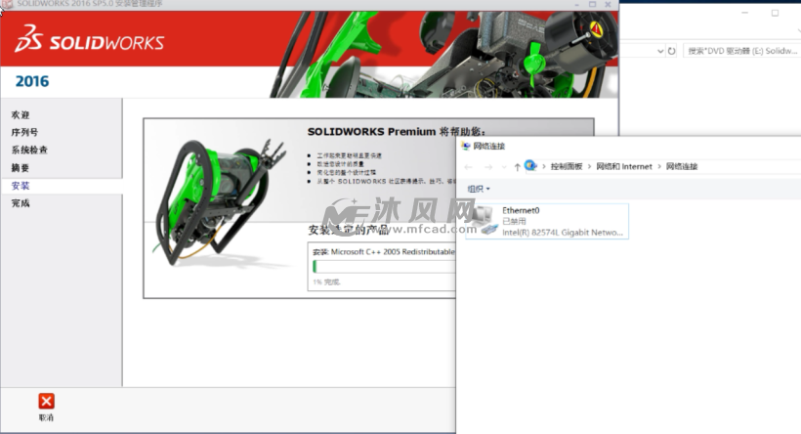The height and width of the screenshot is (434, 801).
Task: Click the 网络连接 breadcrumb item
Action: coord(682,166)
